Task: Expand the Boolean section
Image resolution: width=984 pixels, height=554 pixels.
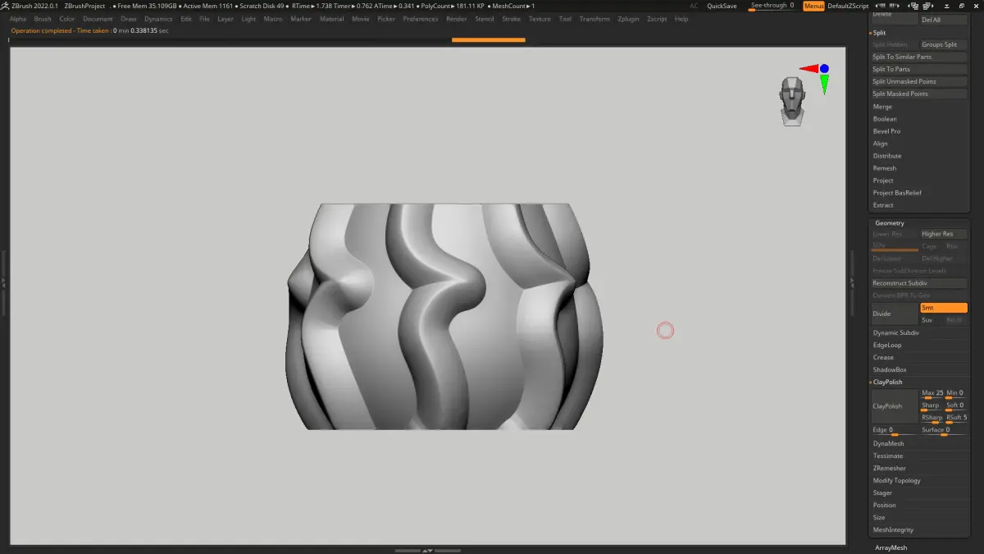Action: click(x=885, y=119)
